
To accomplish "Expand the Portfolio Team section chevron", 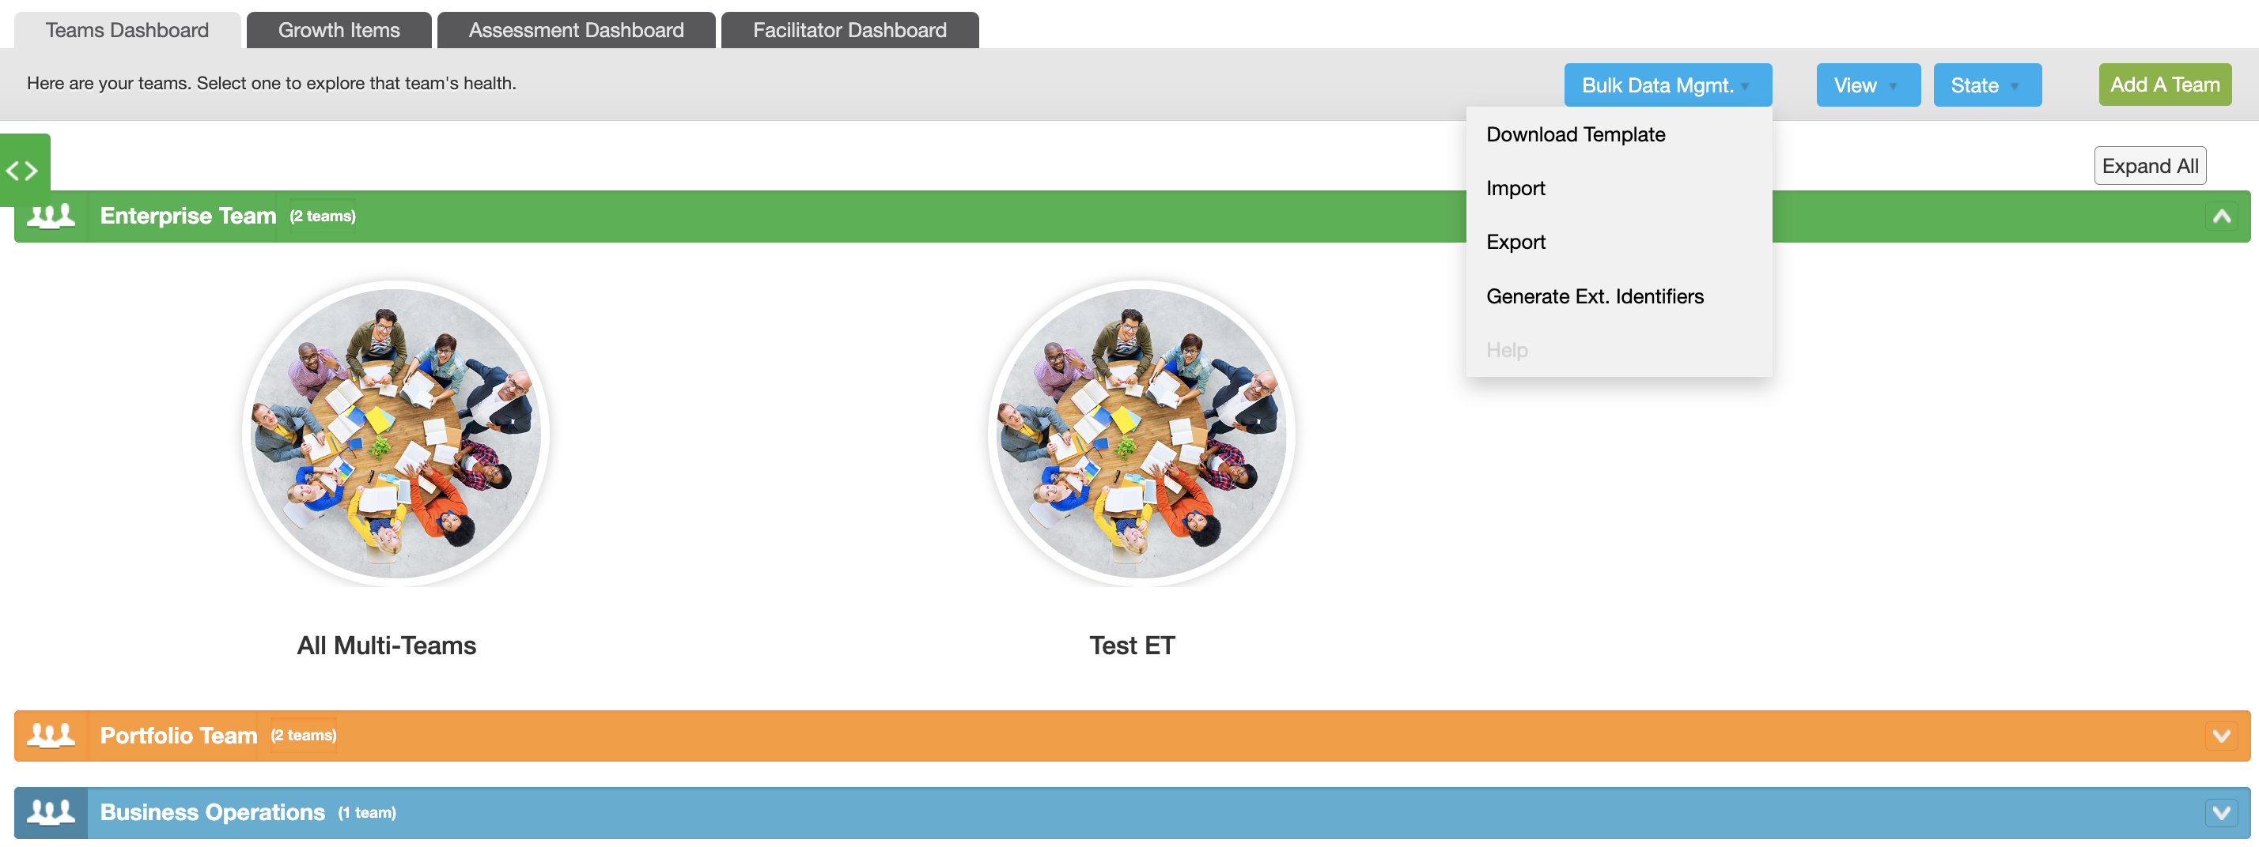I will 2221,736.
